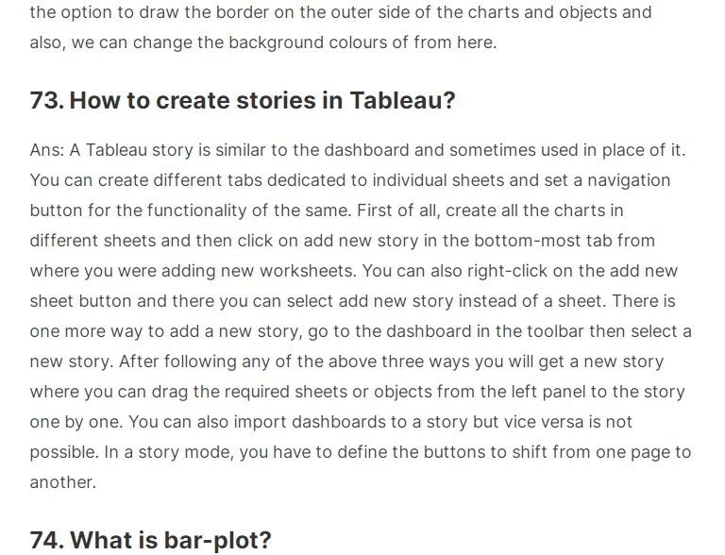The width and height of the screenshot is (725, 555).
Task: Click the word 'functionality' in the answer
Action: pyautogui.click(x=197, y=210)
